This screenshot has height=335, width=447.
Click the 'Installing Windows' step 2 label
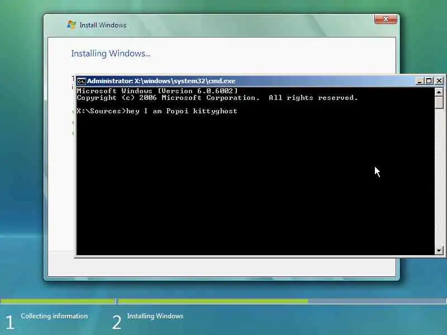click(x=155, y=316)
